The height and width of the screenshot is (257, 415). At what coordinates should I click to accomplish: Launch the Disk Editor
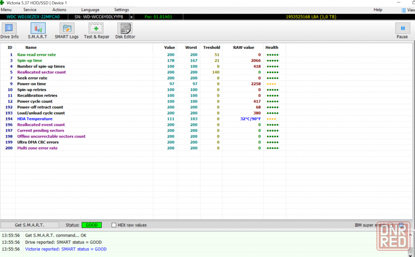click(125, 31)
